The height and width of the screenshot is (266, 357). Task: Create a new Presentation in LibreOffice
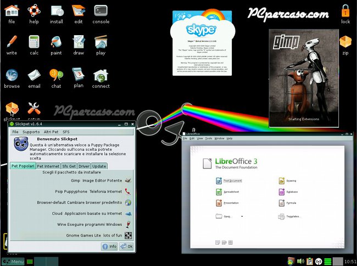click(x=227, y=203)
